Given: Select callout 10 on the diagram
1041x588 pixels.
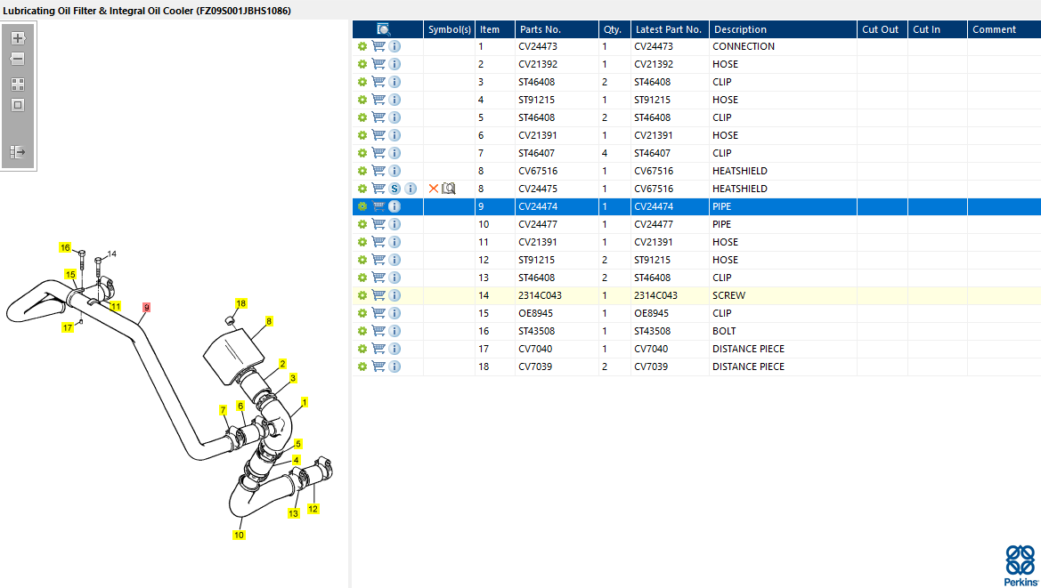Looking at the screenshot, I should coord(239,535).
